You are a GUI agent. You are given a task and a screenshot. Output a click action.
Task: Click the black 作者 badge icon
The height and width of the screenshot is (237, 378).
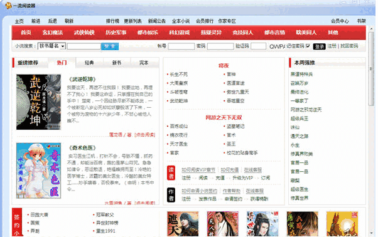171,195
